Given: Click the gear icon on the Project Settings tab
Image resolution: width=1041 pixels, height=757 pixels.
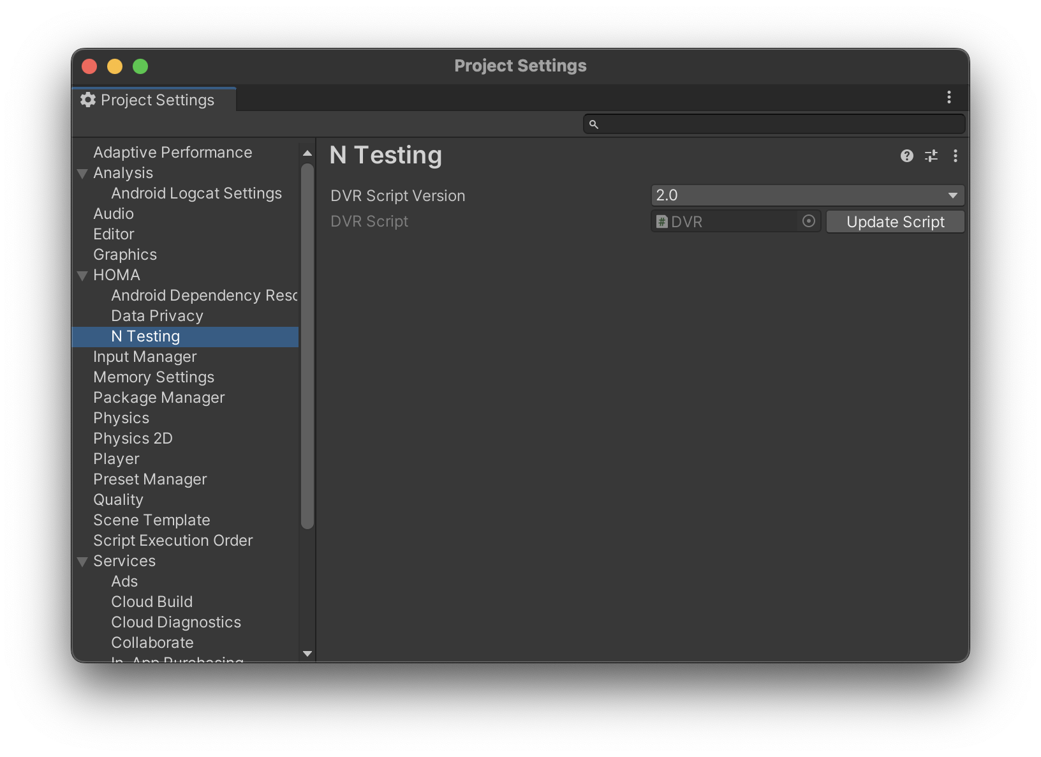Looking at the screenshot, I should tap(88, 100).
